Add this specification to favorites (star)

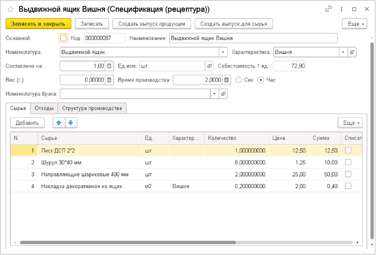coord(10,9)
